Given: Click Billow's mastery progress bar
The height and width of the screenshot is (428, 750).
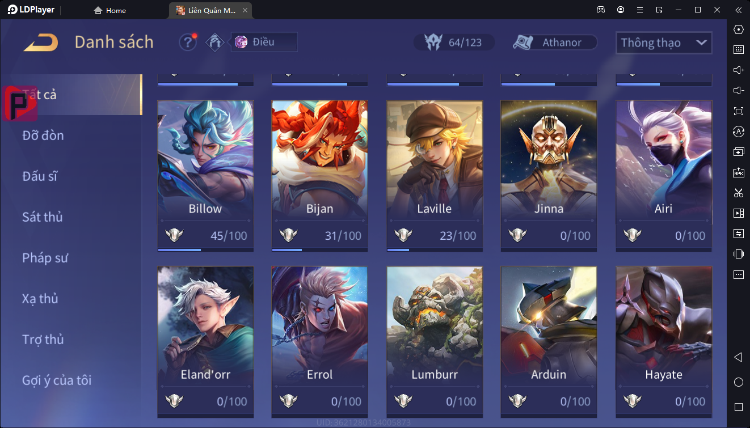Looking at the screenshot, I should click(x=205, y=249).
